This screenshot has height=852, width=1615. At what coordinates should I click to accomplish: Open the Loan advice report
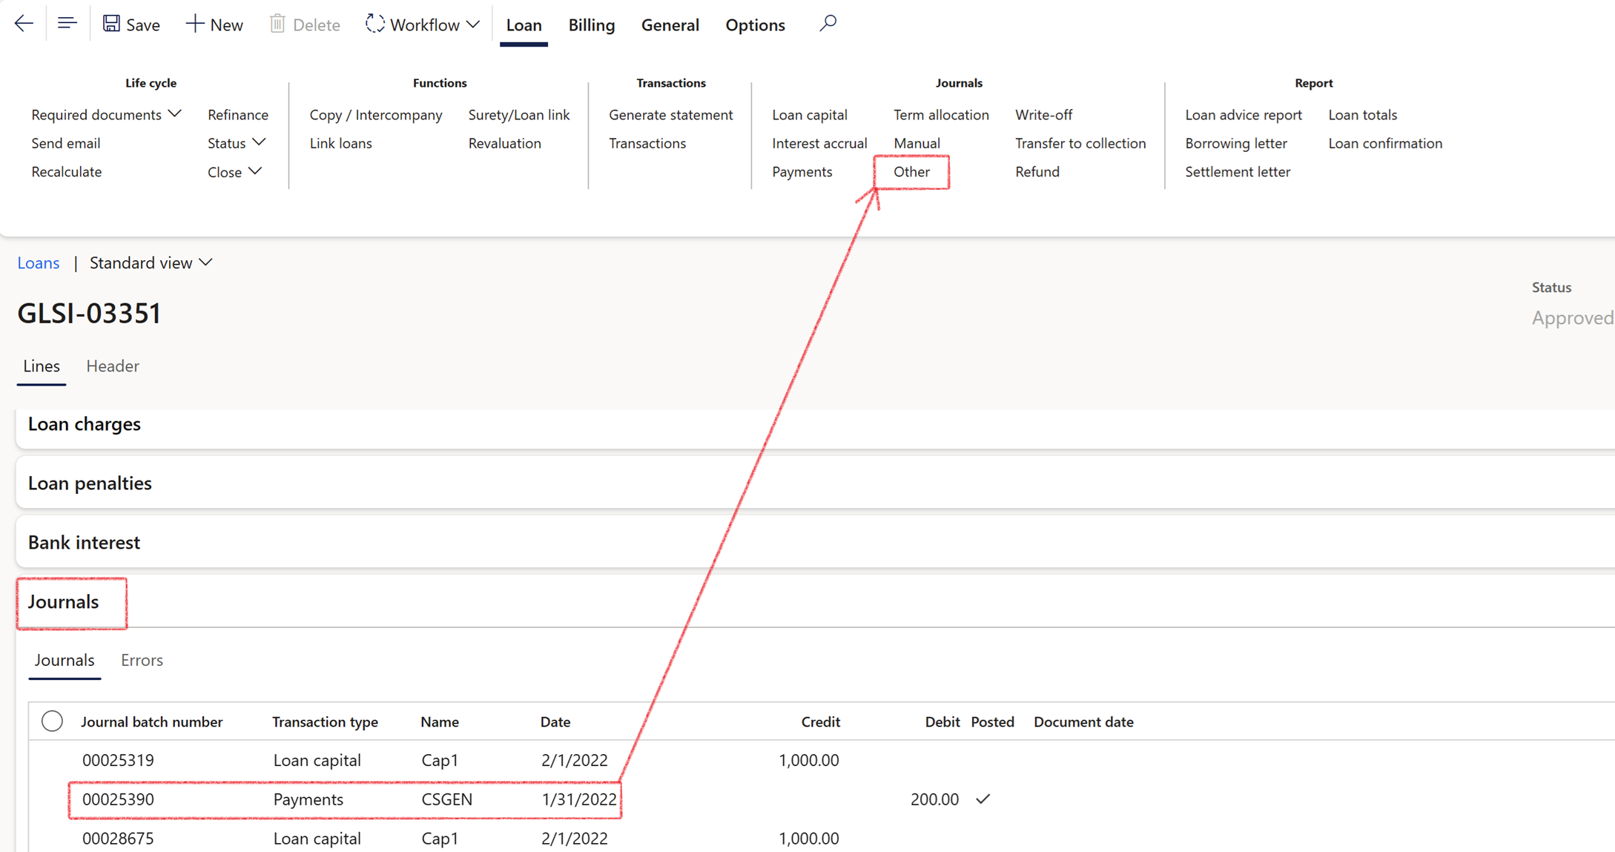pyautogui.click(x=1244, y=114)
